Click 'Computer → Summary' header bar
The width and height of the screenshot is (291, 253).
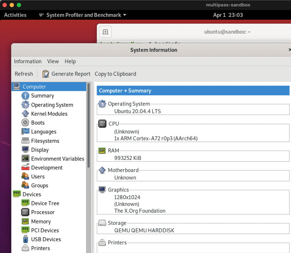pos(193,91)
